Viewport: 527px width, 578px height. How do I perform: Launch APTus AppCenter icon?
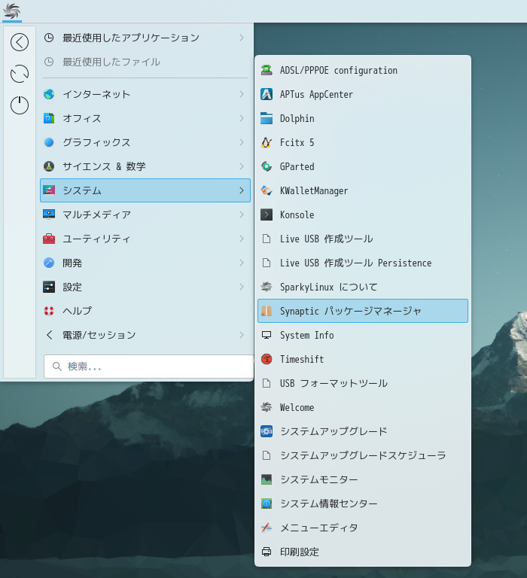(267, 94)
